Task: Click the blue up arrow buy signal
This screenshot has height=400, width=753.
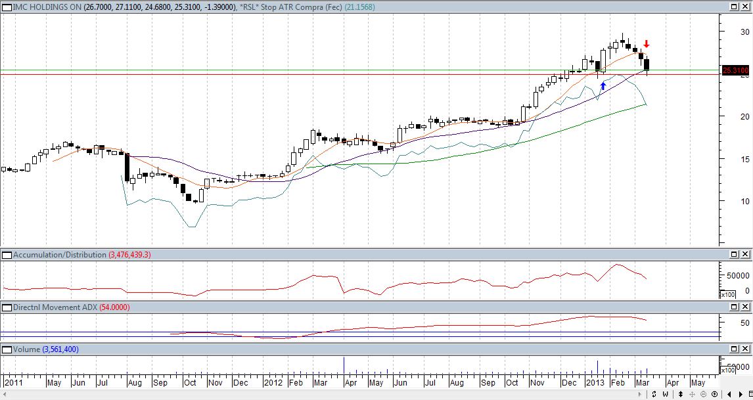Action: (603, 85)
